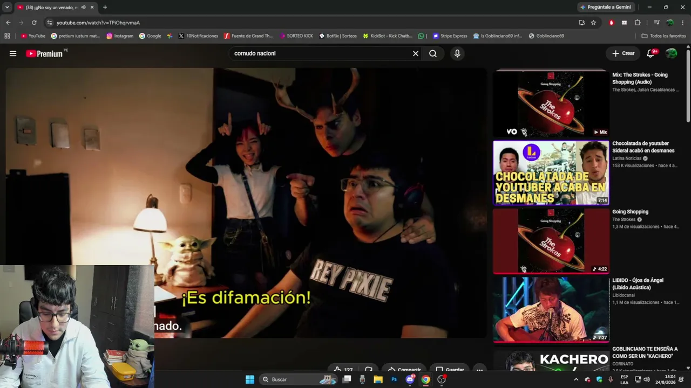The height and width of the screenshot is (388, 691).
Task: Open Going Shopping 4:22 video thumbnail
Action: tap(551, 241)
